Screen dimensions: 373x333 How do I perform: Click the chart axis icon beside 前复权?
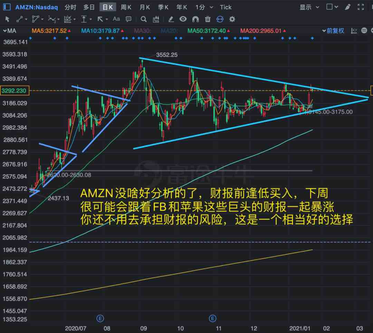[x=354, y=31]
